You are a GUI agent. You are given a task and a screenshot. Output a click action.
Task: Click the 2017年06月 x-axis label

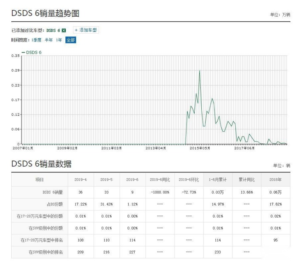point(244,148)
